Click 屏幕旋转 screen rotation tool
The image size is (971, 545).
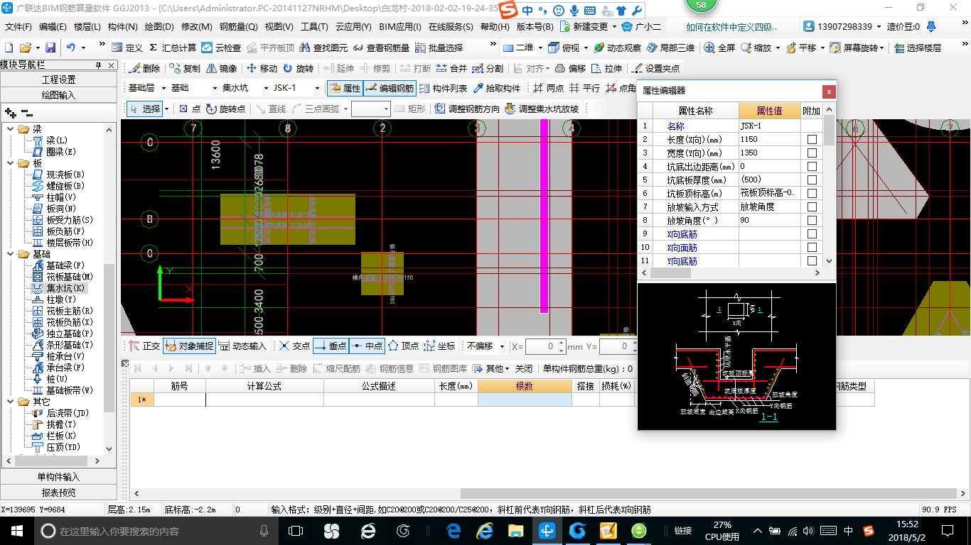(x=856, y=48)
